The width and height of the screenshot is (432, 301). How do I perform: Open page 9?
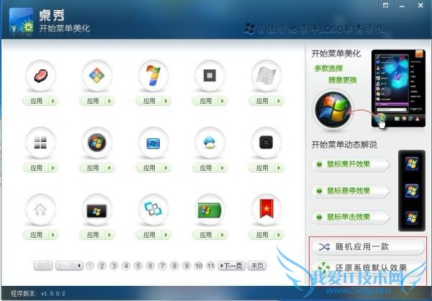click(186, 266)
